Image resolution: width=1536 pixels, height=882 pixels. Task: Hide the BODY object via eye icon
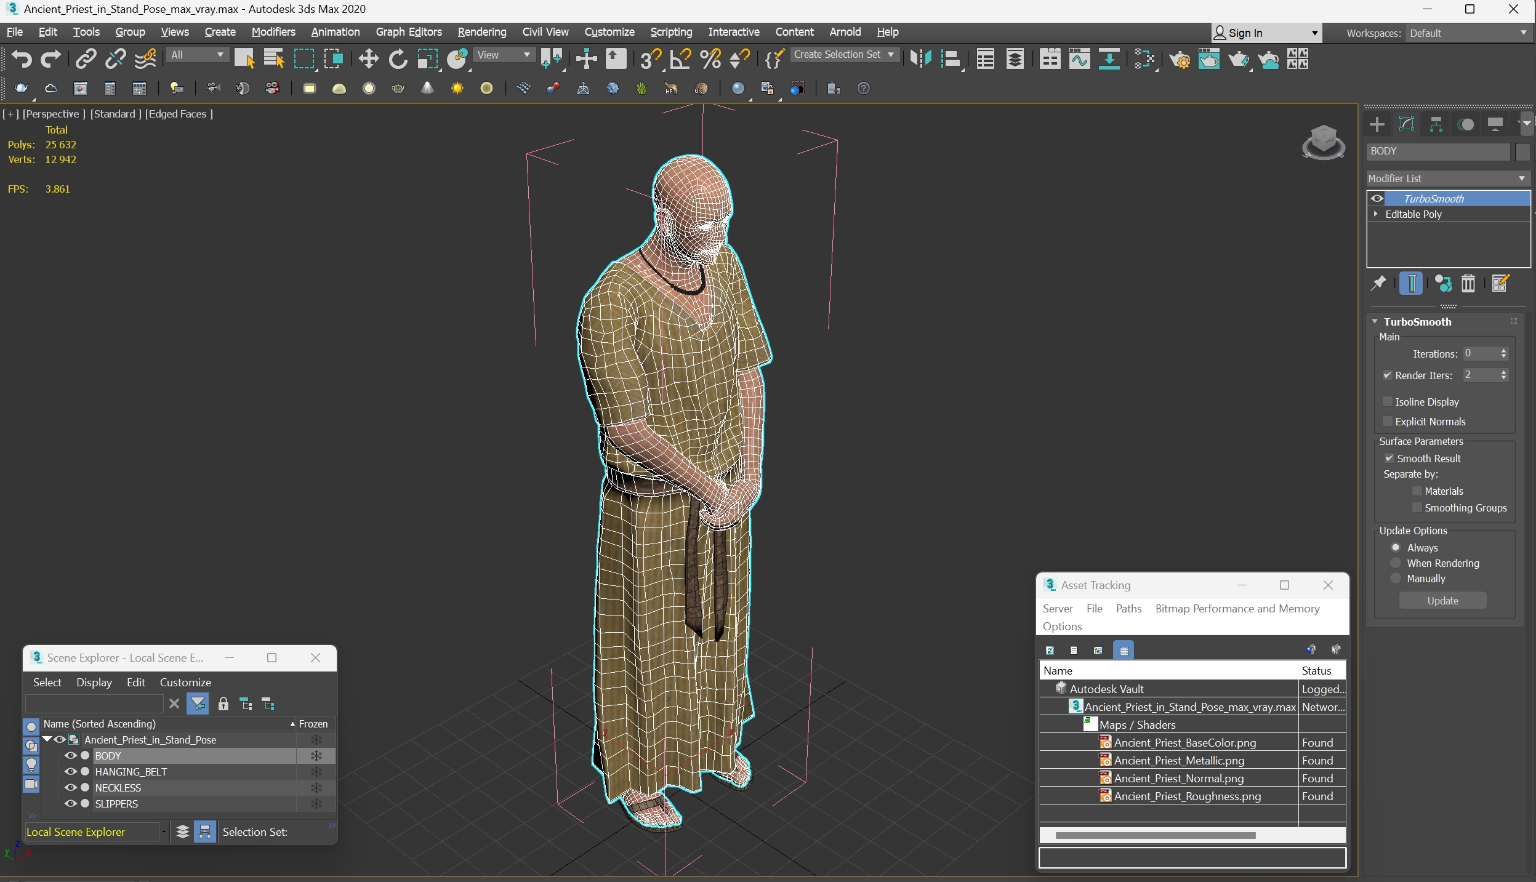71,755
